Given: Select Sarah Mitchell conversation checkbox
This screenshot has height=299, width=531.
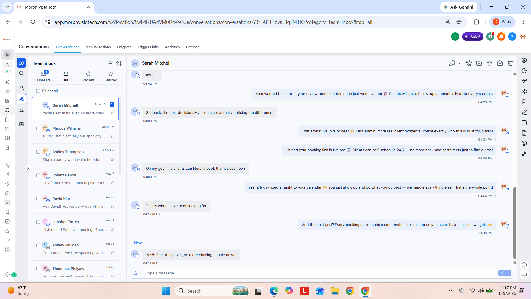Looking at the screenshot, I should [x=38, y=105].
